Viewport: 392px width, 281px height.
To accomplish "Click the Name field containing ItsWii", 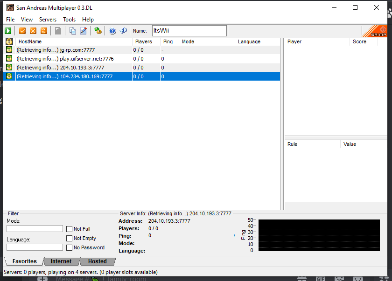I will point(189,31).
